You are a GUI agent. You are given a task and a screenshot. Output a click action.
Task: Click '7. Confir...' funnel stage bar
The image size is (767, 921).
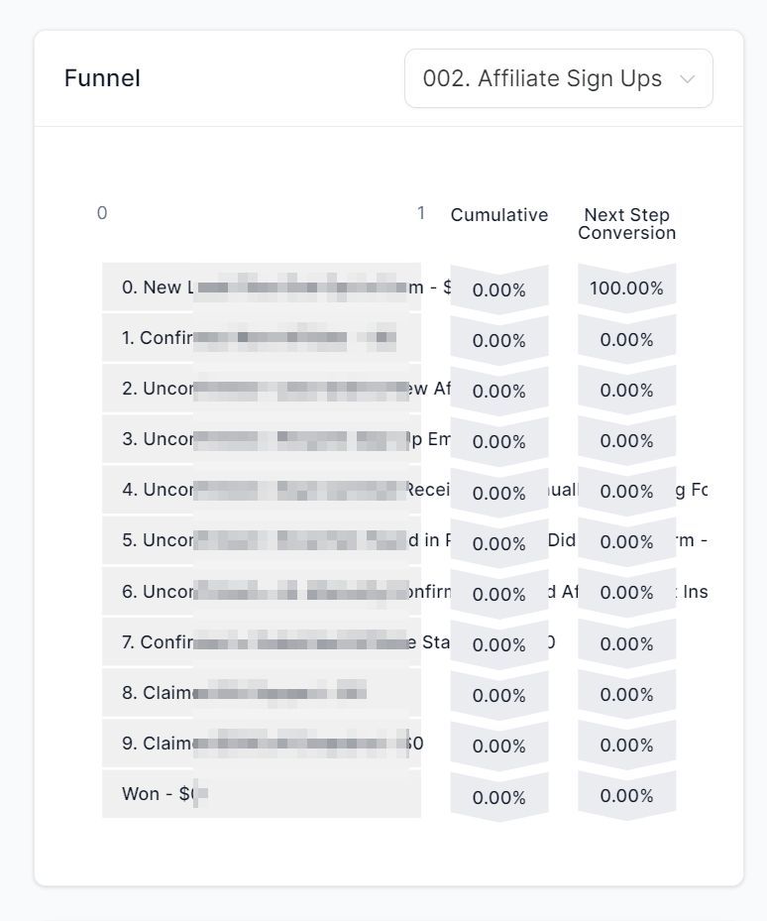(x=261, y=642)
